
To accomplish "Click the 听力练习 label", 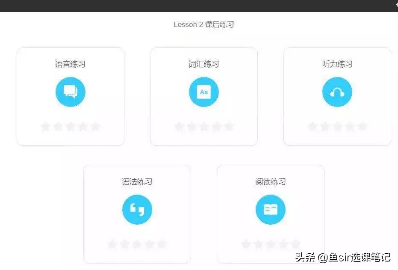I will tap(337, 64).
